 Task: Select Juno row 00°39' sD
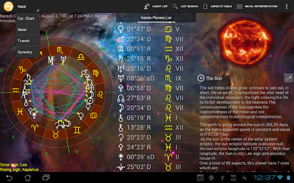(156, 157)
